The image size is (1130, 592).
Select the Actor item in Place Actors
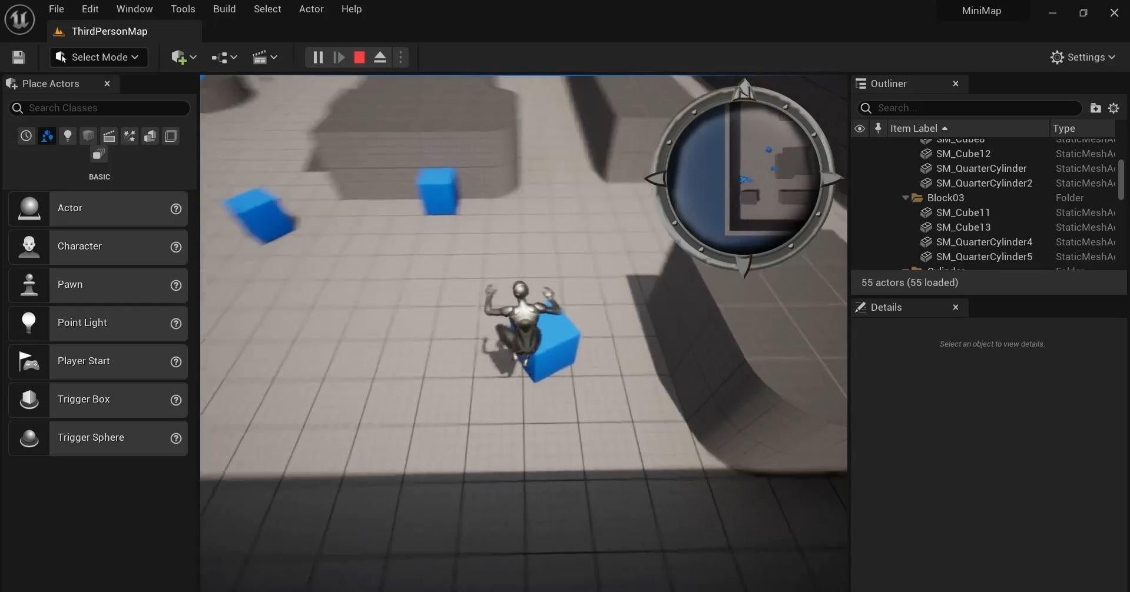(x=98, y=208)
